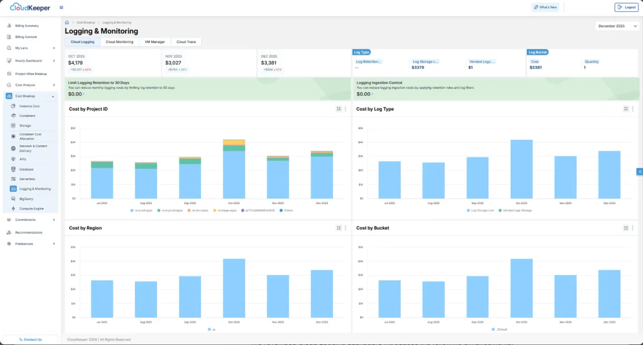Open the What's New button
This screenshot has width=643, height=345.
click(x=545, y=7)
